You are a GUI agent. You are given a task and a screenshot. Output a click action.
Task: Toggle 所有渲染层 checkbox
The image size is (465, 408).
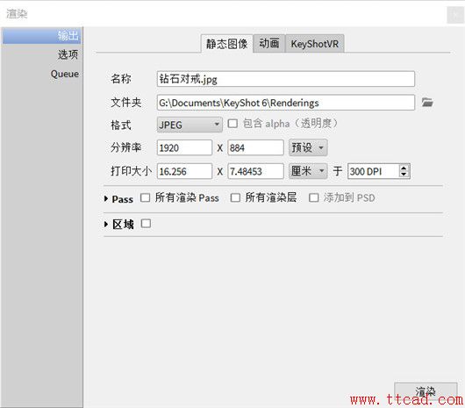pos(235,197)
